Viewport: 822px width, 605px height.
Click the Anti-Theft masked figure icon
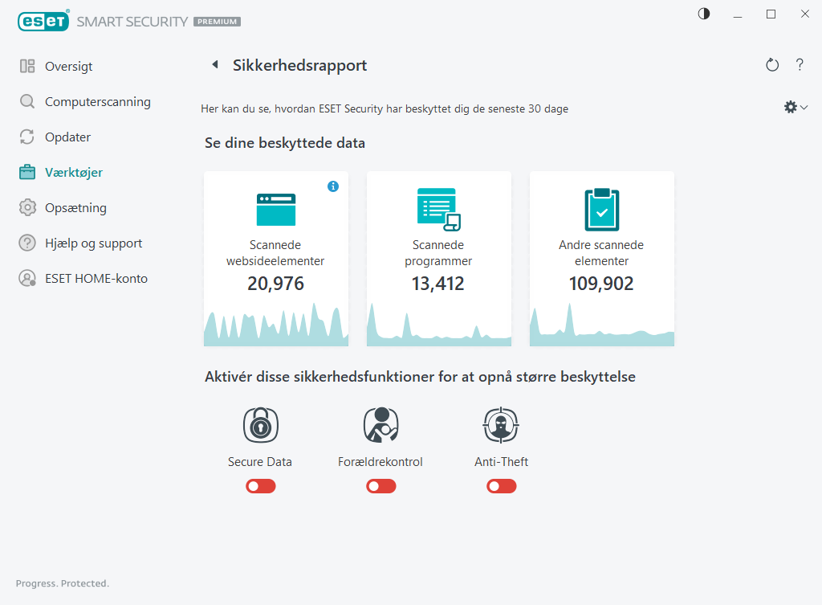point(501,424)
